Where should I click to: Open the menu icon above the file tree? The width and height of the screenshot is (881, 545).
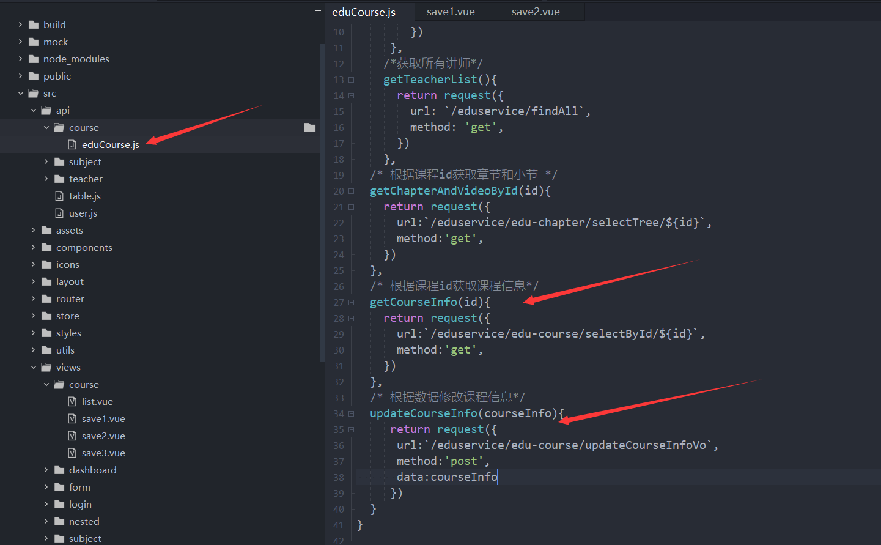[318, 9]
